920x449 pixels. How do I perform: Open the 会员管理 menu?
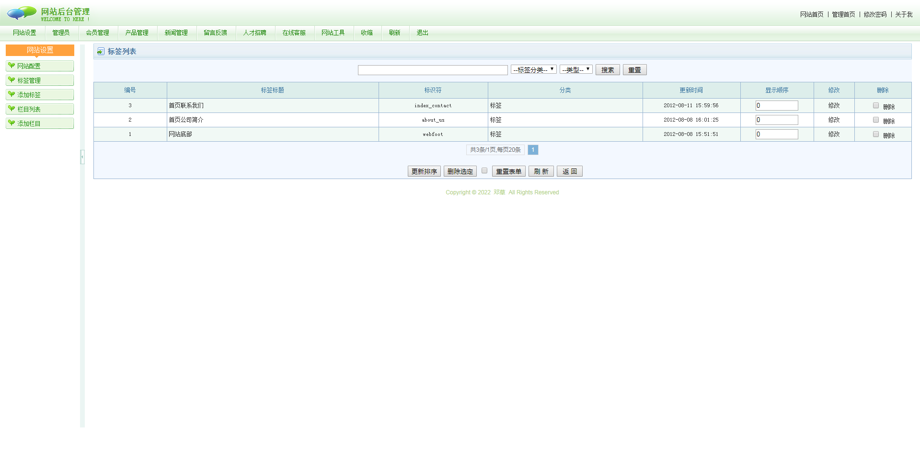[x=98, y=33]
